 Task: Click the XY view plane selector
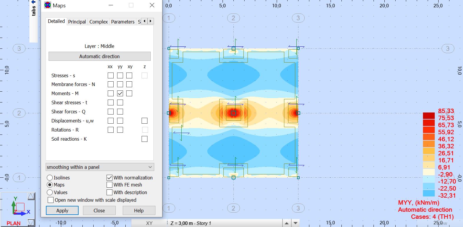149,223
